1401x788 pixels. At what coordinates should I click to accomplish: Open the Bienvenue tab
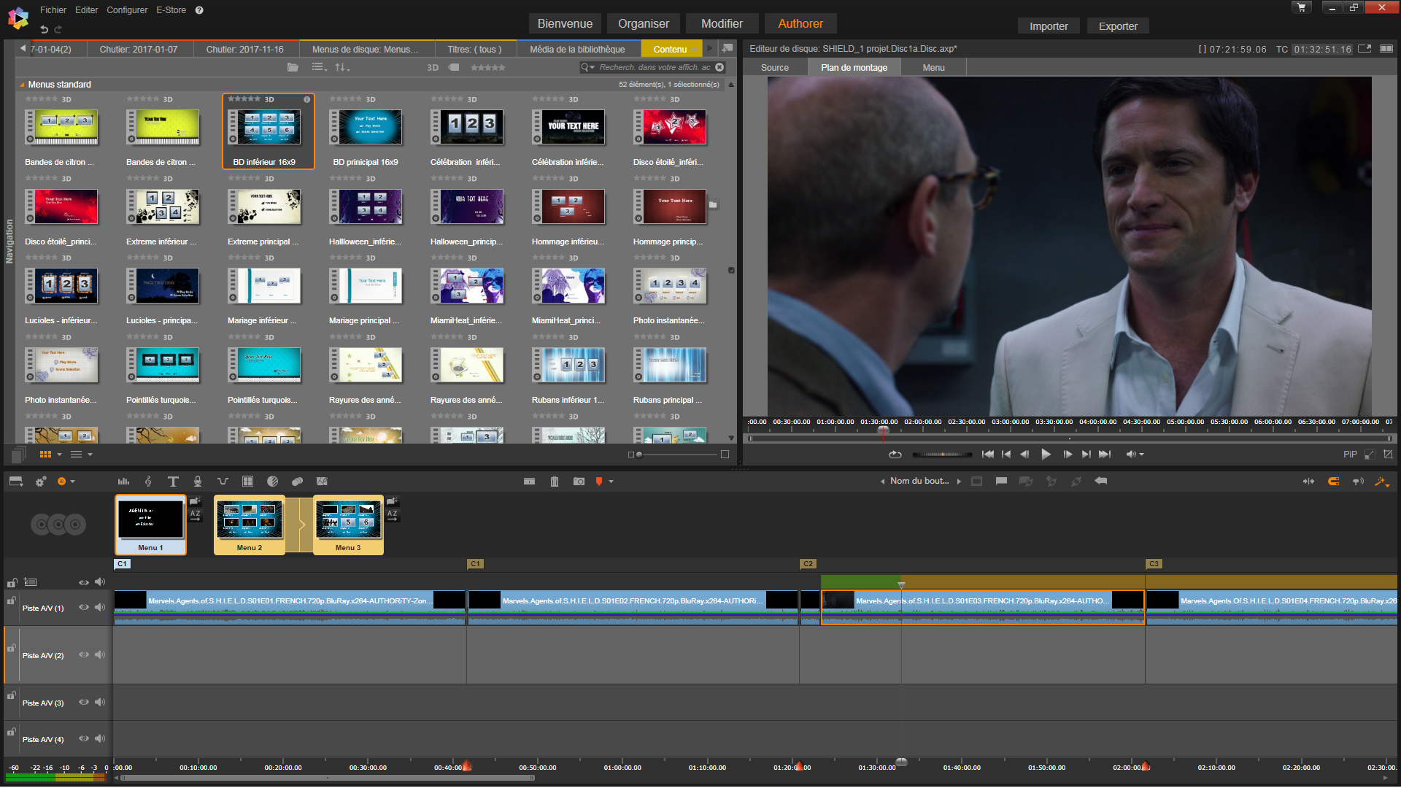click(x=565, y=23)
